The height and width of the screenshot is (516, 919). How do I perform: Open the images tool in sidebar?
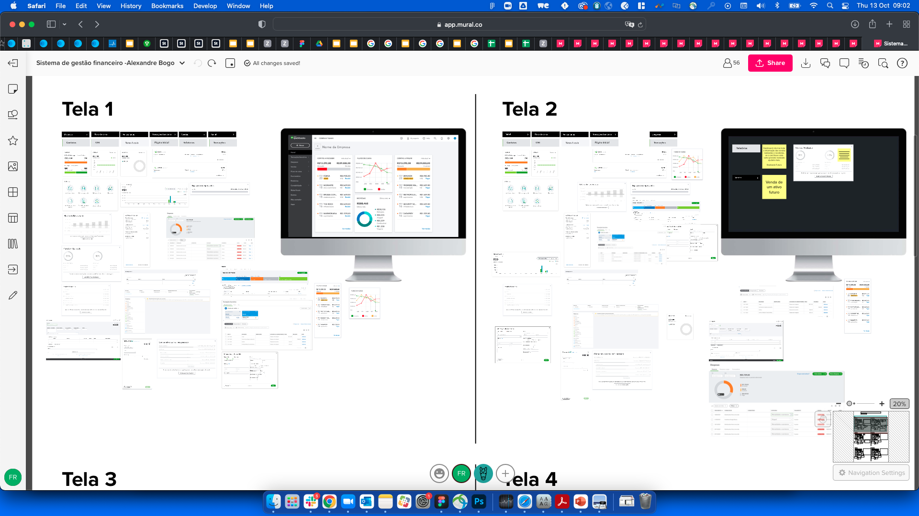pos(13,166)
